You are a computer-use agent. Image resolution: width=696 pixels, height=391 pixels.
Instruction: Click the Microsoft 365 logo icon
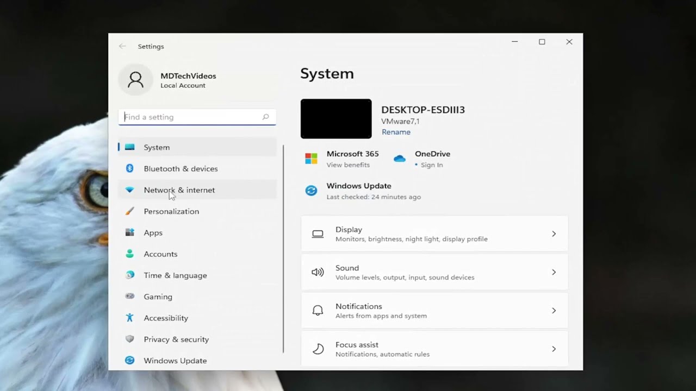311,159
